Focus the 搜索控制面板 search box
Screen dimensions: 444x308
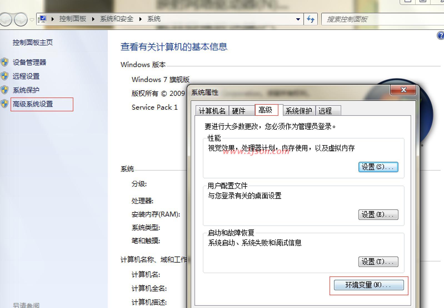click(x=383, y=19)
